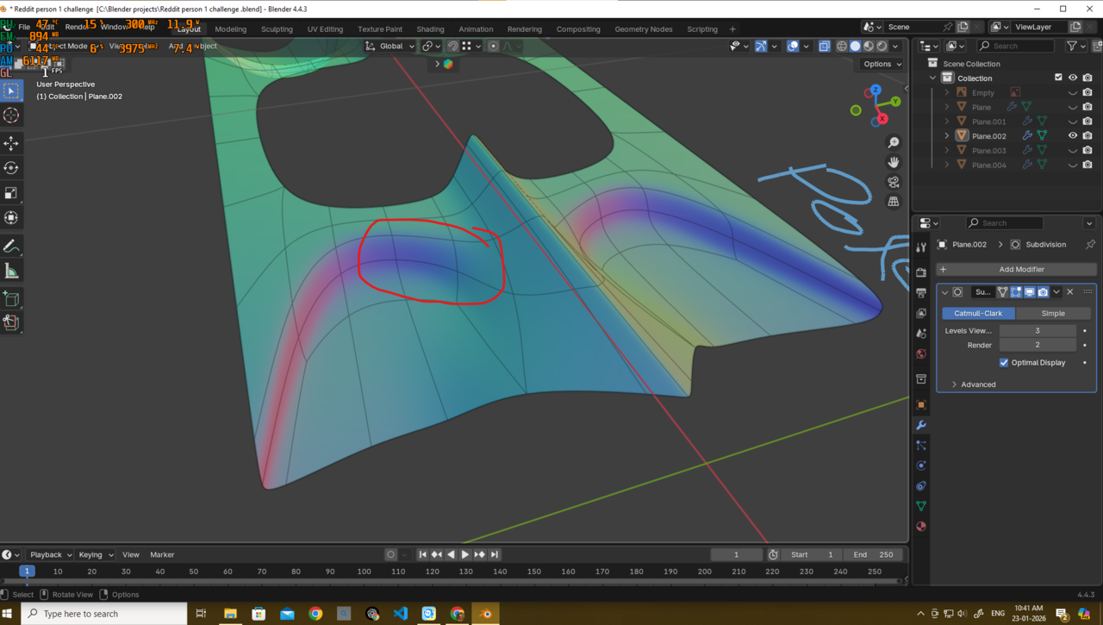Open the Playback dropdown in timeline
Viewport: 1103px width, 625px height.
click(49, 554)
